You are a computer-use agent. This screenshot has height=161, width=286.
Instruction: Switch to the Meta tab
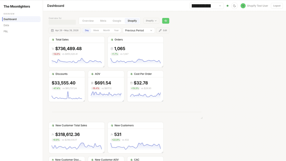103,21
